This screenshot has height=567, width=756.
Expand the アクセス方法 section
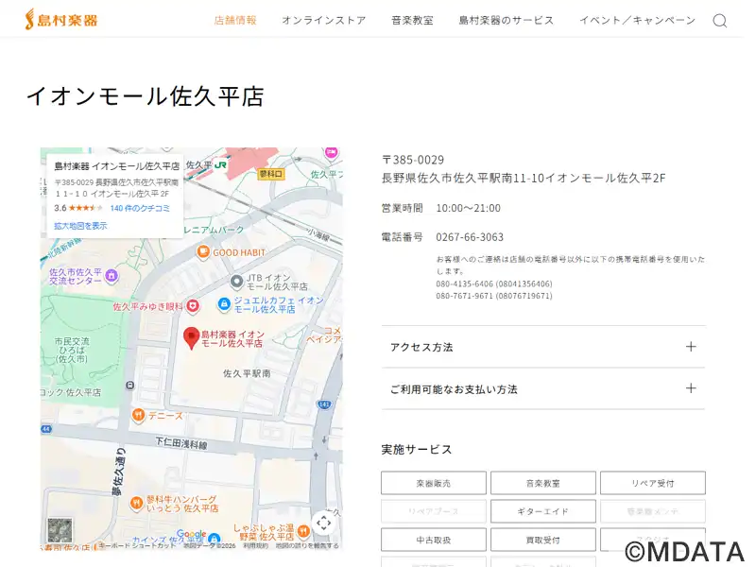542,347
